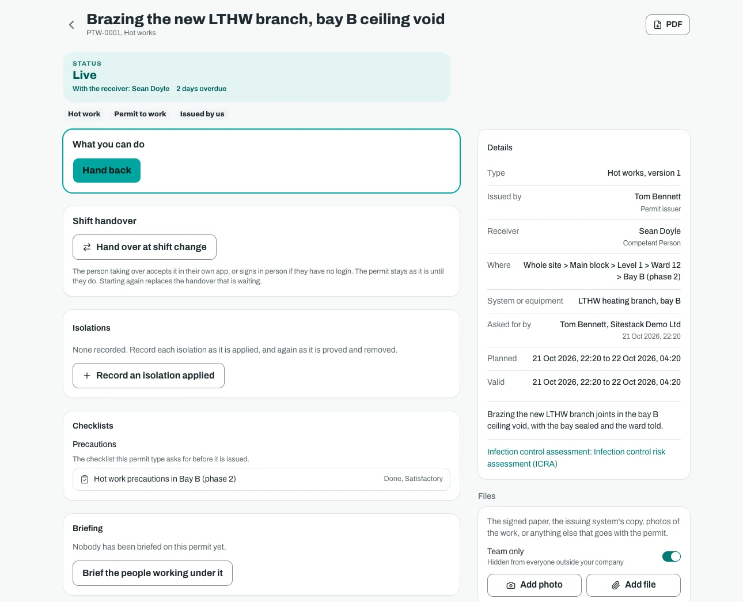Export the permit with the PDF button
Image resolution: width=743 pixels, height=602 pixels.
668,25
